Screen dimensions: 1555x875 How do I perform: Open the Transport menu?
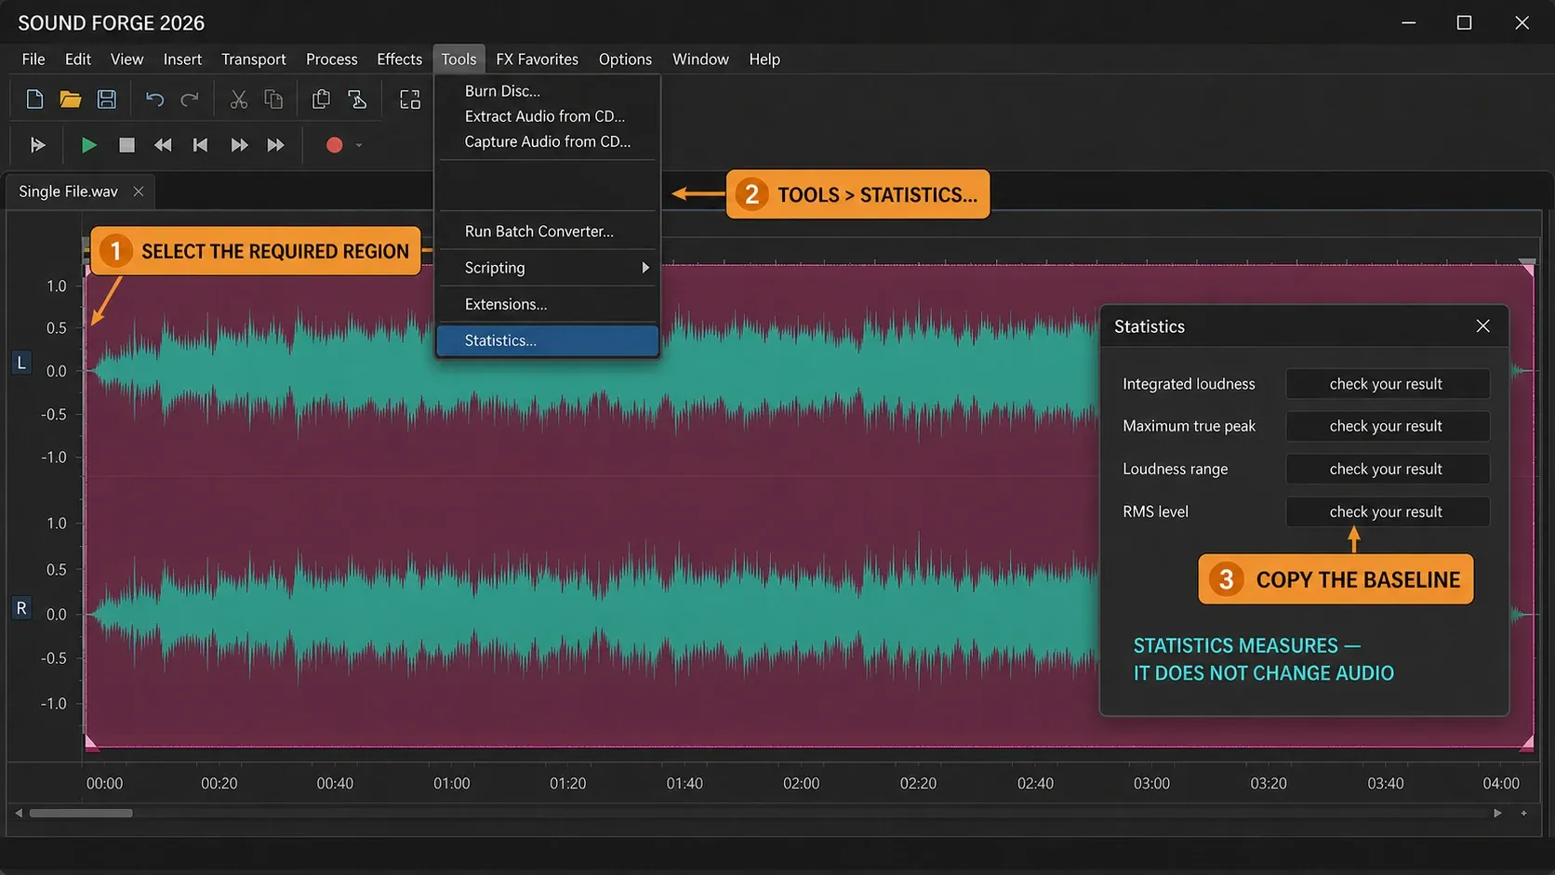click(x=254, y=59)
